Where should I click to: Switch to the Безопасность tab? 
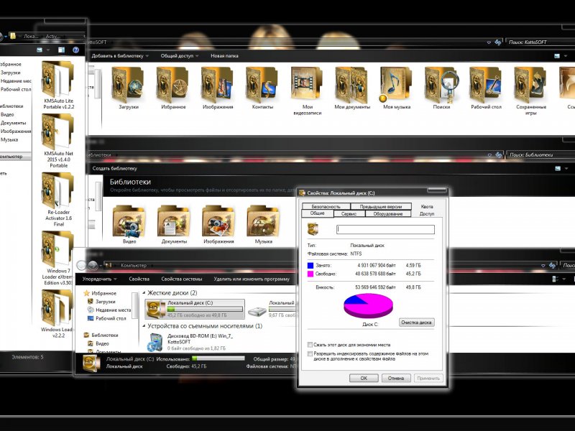point(326,206)
